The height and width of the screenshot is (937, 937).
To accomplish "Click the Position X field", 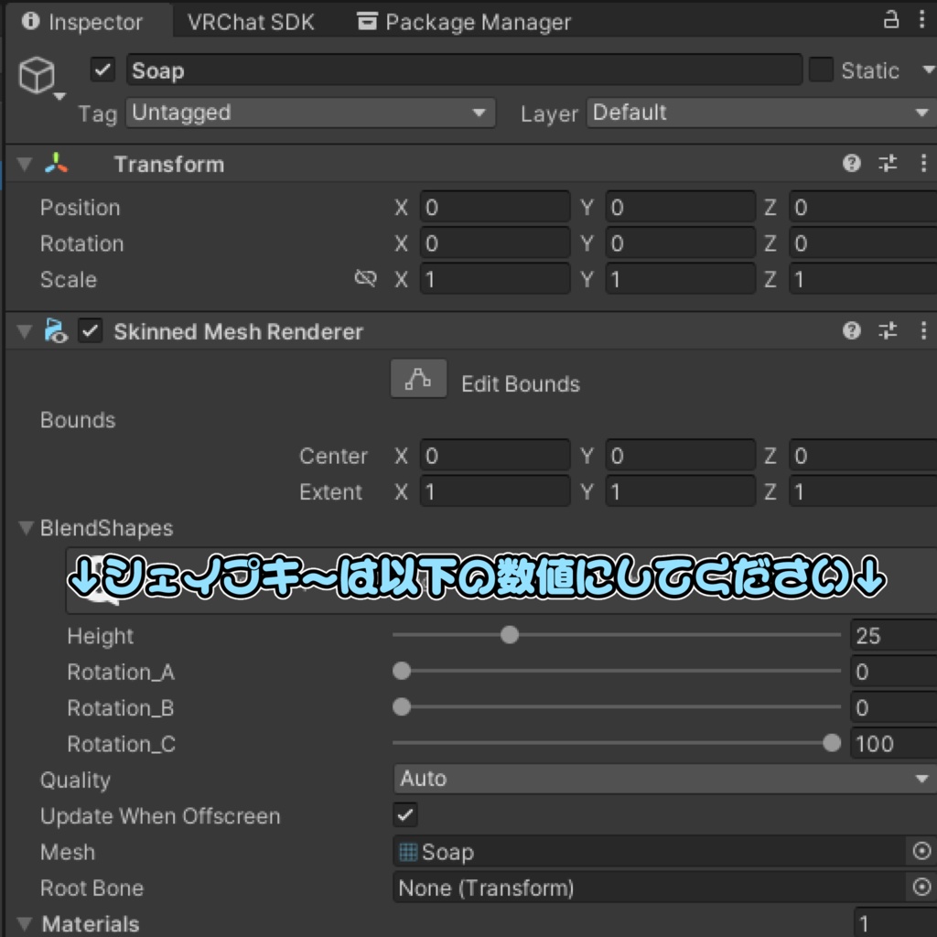I will click(495, 208).
